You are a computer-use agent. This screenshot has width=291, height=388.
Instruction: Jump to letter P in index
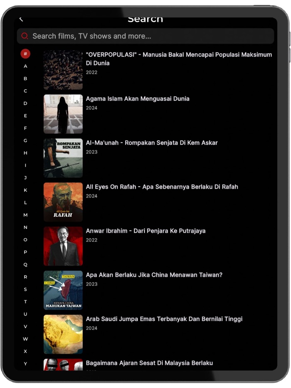[25, 252]
